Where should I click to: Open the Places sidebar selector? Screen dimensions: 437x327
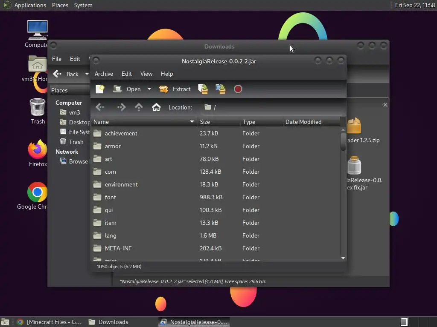tap(70, 90)
